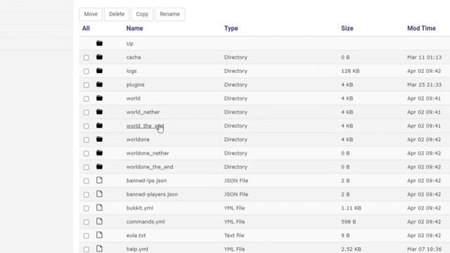The image size is (450, 253).
Task: Click the Mar 25 21:33 mod time
Action: pyautogui.click(x=424, y=85)
